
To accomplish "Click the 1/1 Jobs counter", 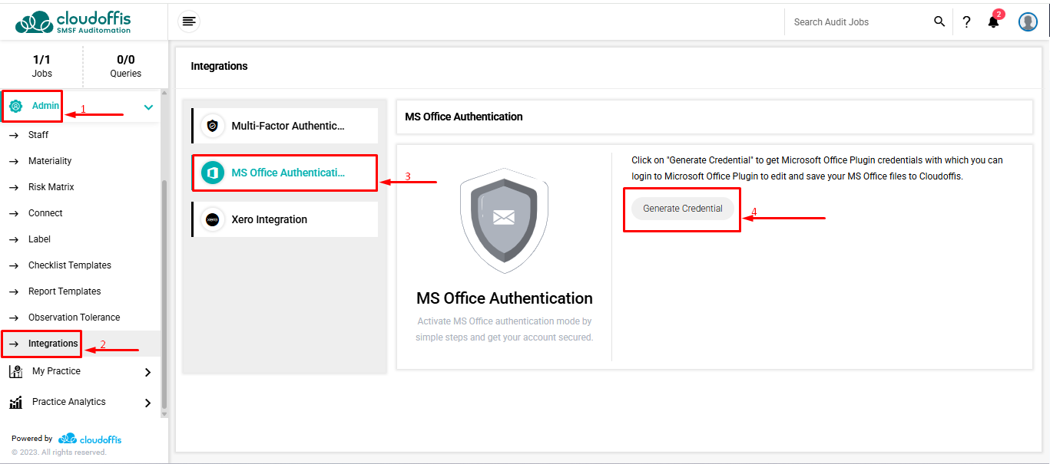I will point(42,66).
